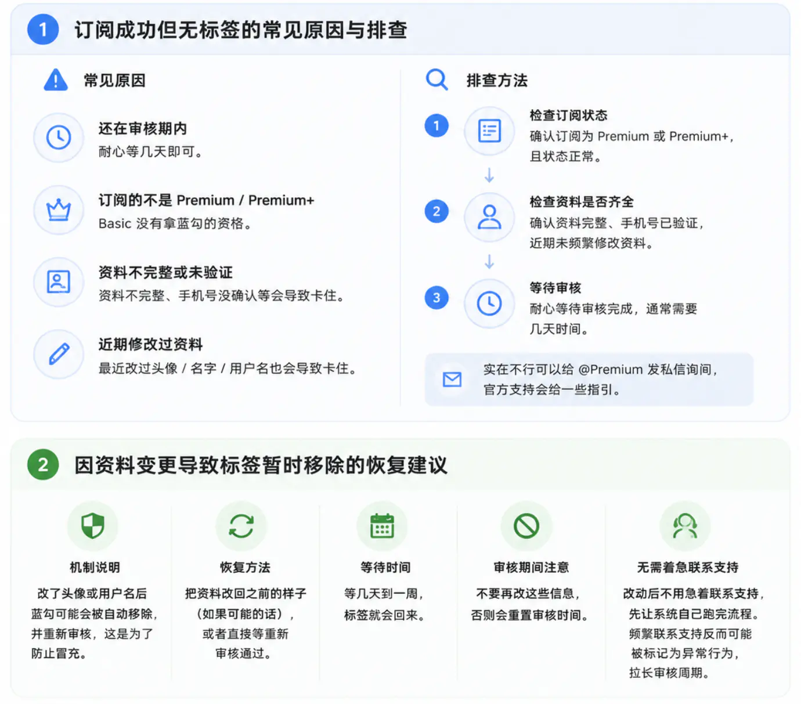Click the step title 等待审核
Screen dimensions: 801x704
[555, 287]
